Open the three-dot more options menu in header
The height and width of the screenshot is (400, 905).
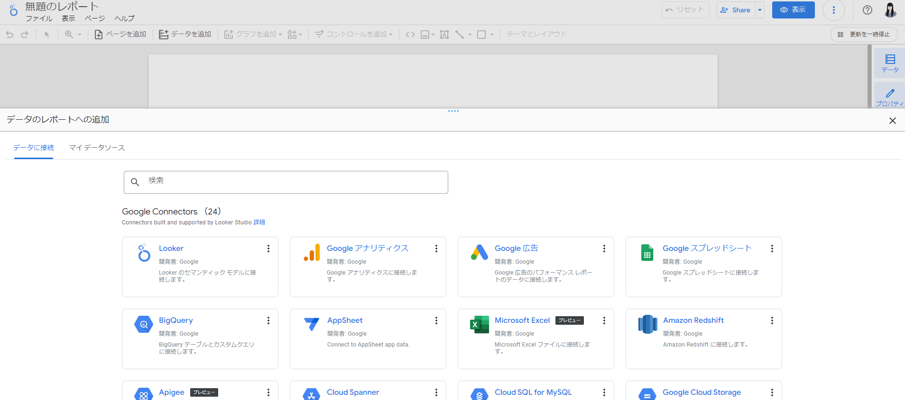pos(834,10)
